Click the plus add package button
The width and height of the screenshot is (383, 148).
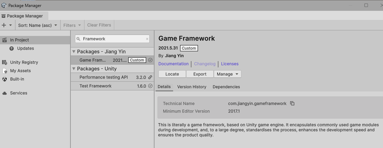pos(4,25)
